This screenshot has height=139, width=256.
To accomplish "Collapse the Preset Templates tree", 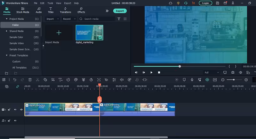I will (7, 55).
